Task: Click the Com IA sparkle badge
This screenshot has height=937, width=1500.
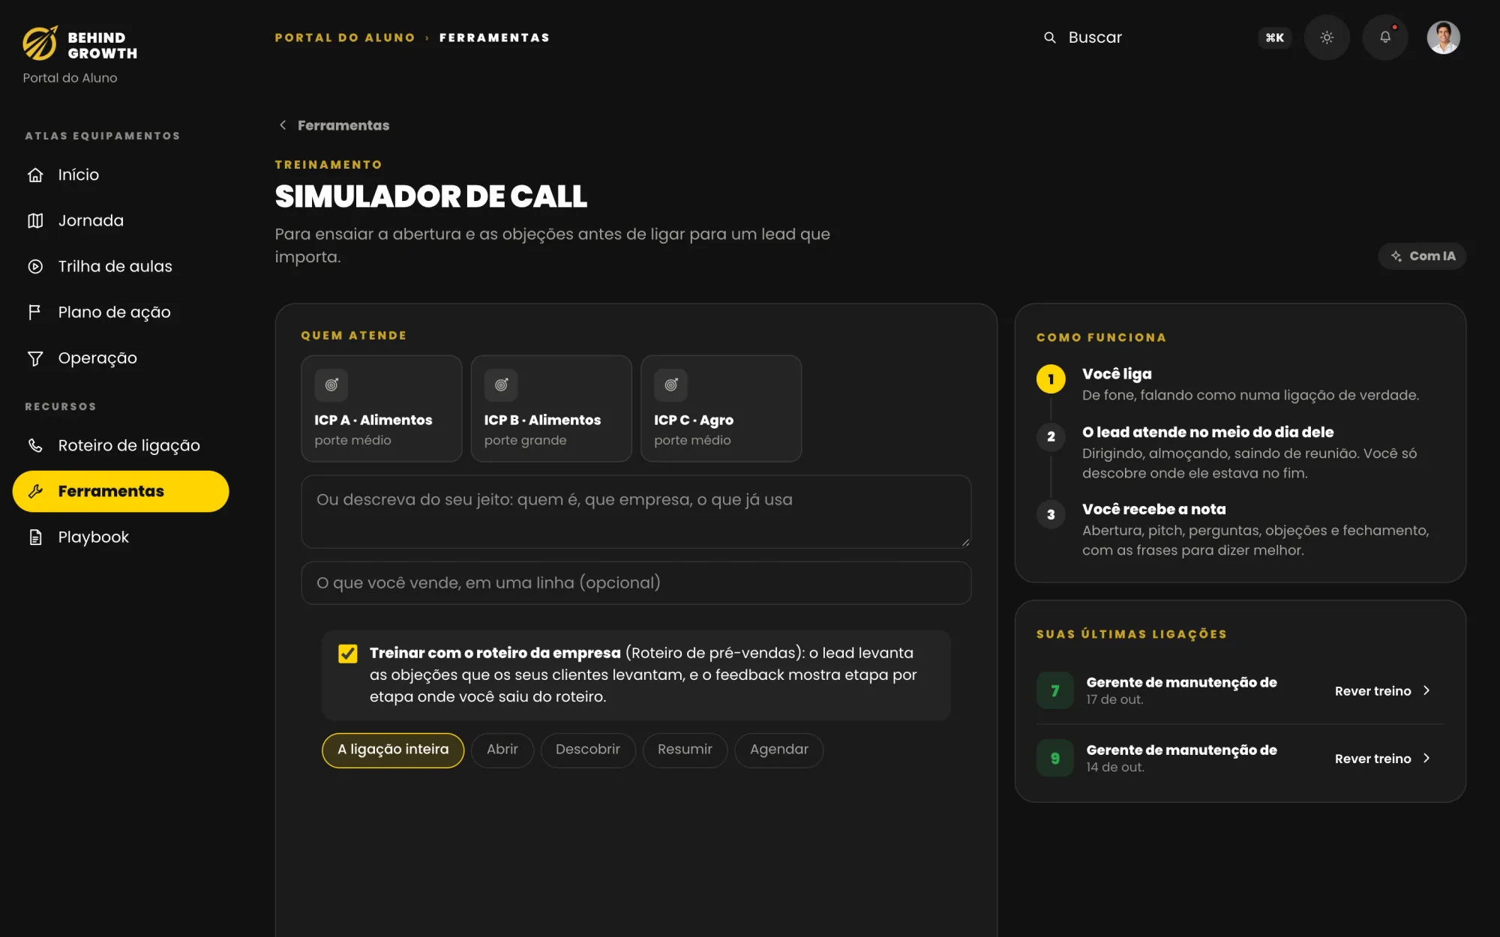Action: click(1422, 256)
